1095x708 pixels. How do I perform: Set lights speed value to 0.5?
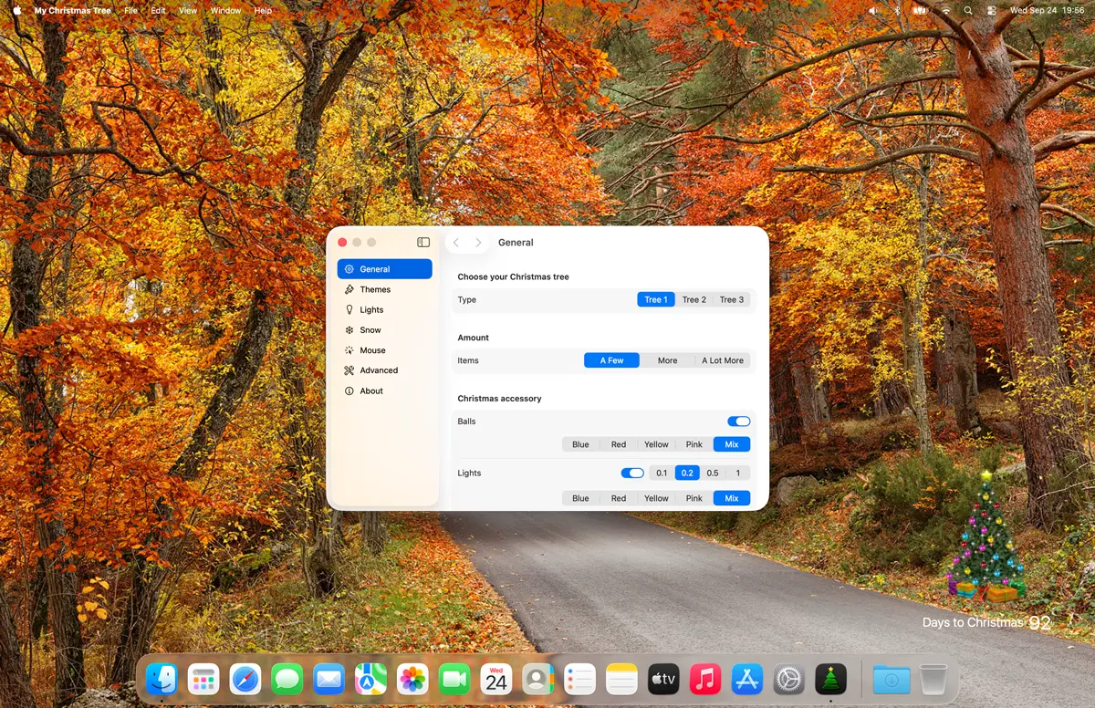click(x=712, y=474)
